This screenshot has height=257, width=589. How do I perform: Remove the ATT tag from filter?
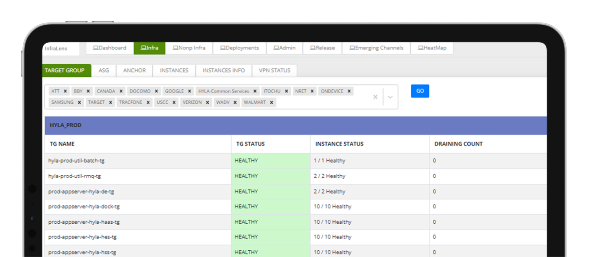tap(65, 91)
